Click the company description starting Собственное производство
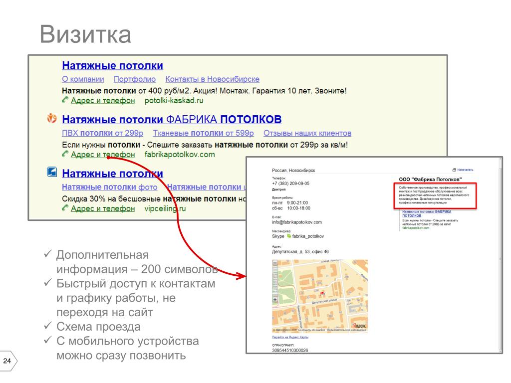The height and width of the screenshot is (383, 511). click(x=434, y=195)
